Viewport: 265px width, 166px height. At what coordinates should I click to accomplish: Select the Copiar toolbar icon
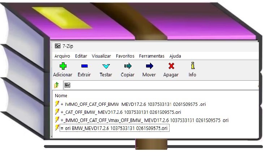pyautogui.click(x=128, y=66)
